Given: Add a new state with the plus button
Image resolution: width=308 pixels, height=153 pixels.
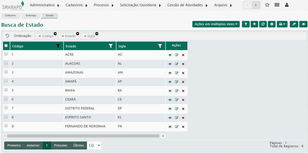Looking at the screenshot, I should coord(254,24).
